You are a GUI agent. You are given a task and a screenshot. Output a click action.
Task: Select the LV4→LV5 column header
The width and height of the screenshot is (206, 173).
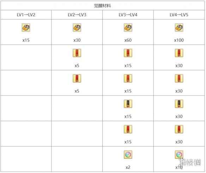(179, 15)
